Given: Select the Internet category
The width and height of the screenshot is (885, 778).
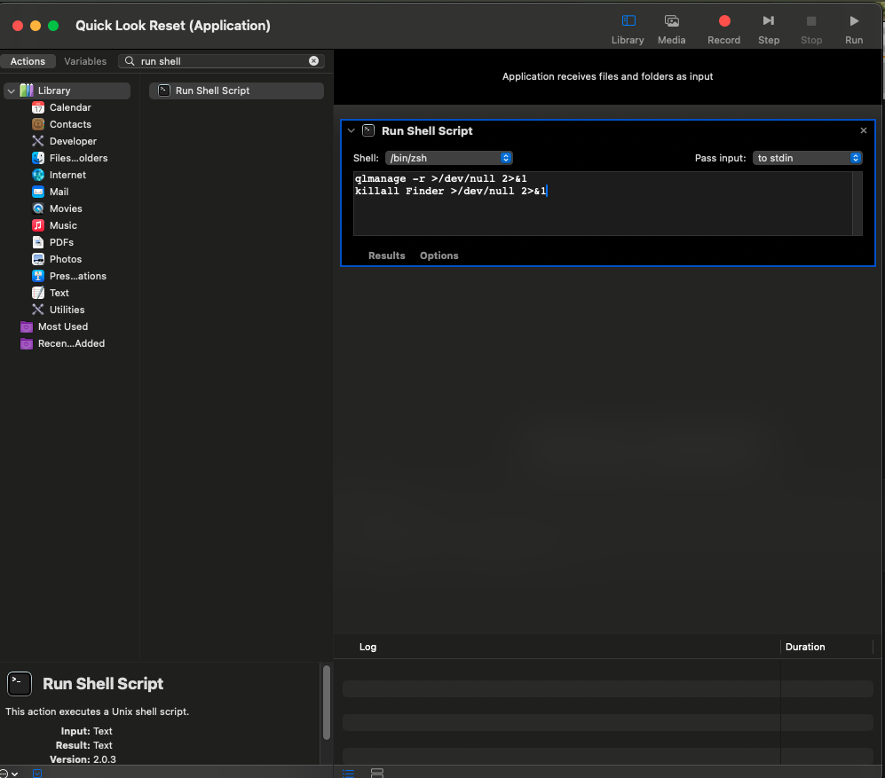Looking at the screenshot, I should coord(67,175).
